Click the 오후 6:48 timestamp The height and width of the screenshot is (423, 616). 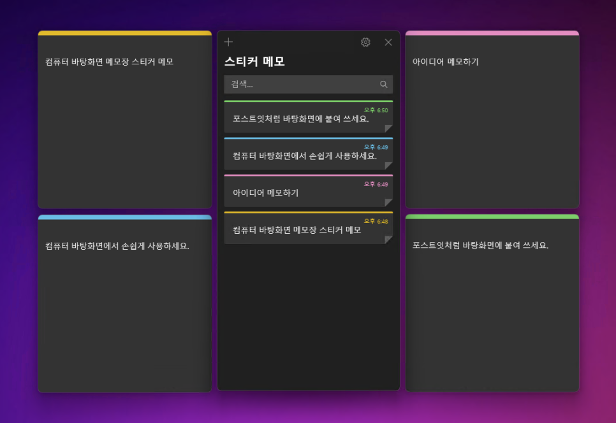coord(376,221)
